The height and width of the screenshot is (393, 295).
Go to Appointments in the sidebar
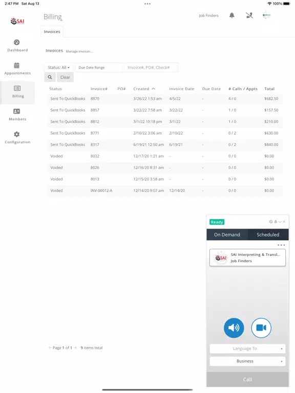(17, 69)
